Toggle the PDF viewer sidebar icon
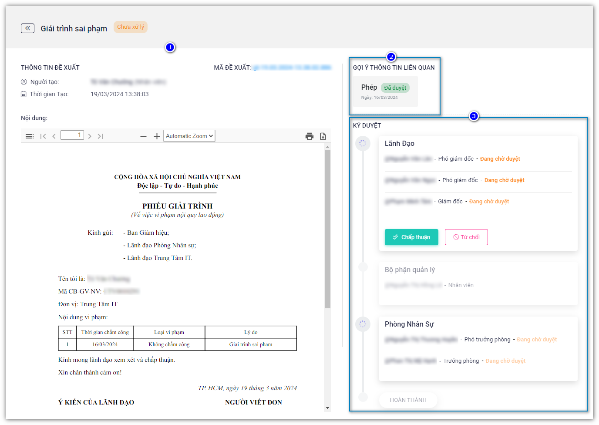The image size is (599, 425). point(30,136)
